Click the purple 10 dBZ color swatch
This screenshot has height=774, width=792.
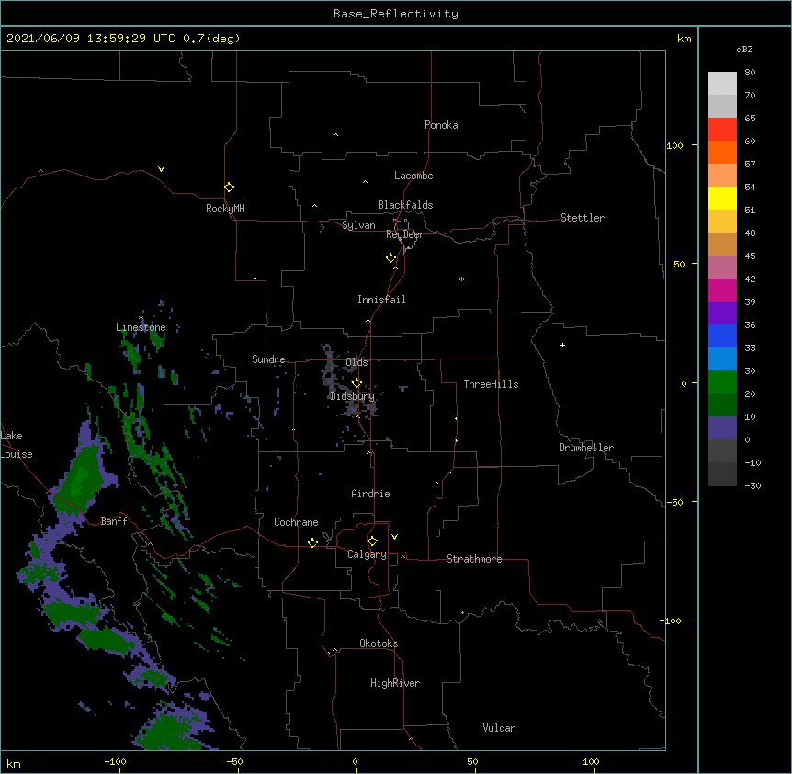pyautogui.click(x=722, y=428)
